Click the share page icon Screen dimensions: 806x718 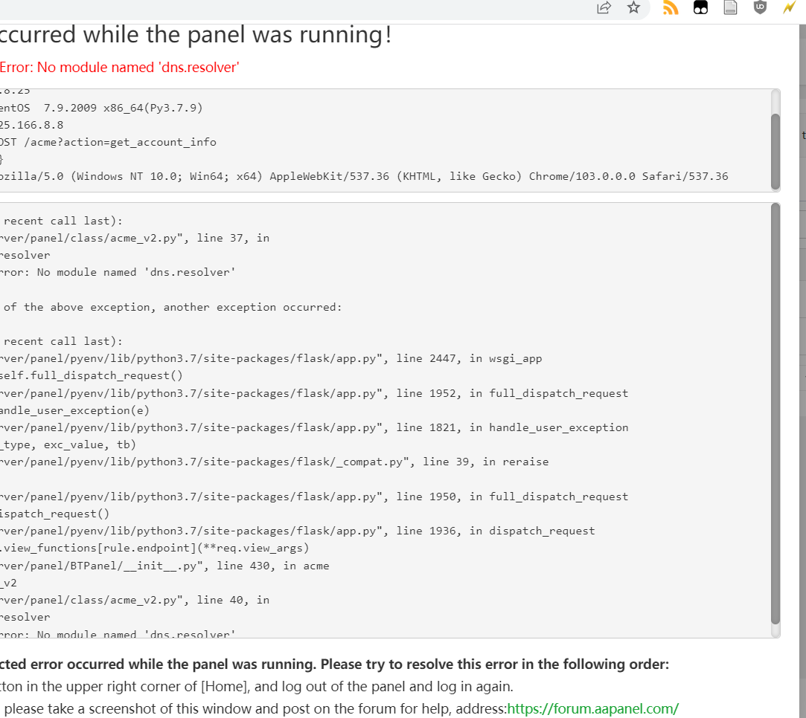[x=604, y=8]
